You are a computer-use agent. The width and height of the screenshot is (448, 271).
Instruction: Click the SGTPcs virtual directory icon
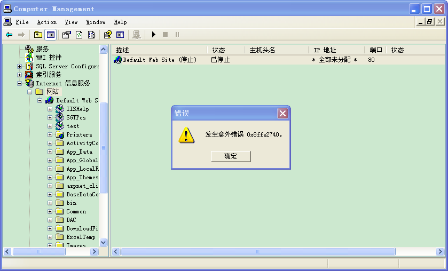coord(60,117)
